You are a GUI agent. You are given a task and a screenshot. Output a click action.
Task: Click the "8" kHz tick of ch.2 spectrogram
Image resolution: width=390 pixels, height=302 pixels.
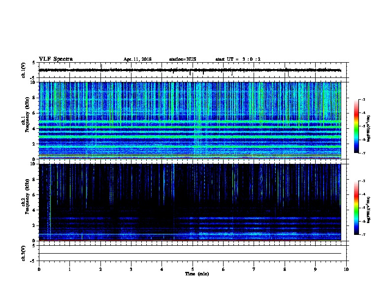pyautogui.click(x=34, y=180)
